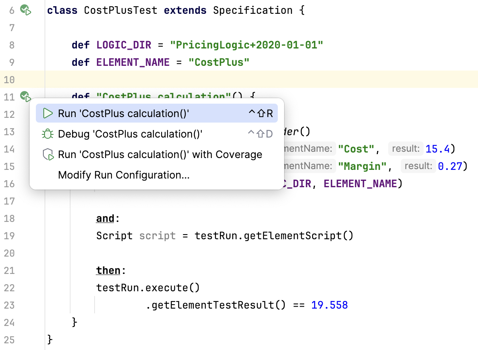The height and width of the screenshot is (350, 478).
Task: Click the and: label on line 18
Action: point(105,218)
